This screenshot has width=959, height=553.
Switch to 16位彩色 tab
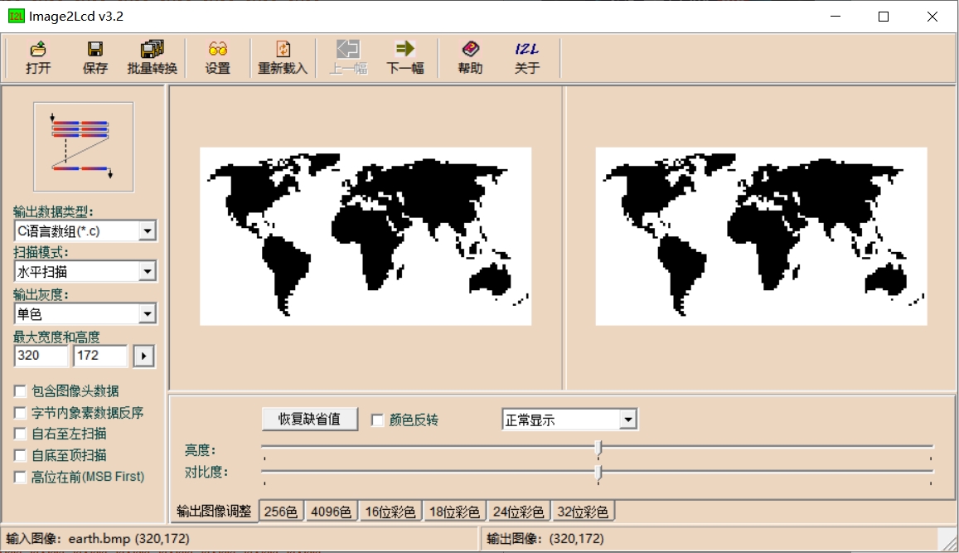390,512
